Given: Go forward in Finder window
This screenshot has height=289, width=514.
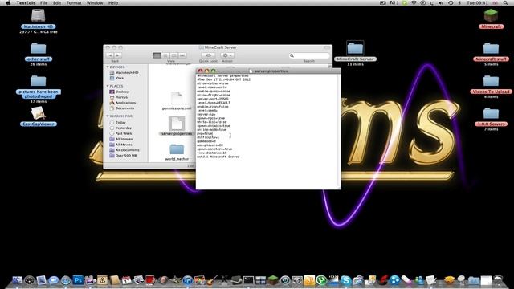Looking at the screenshot, I should 118,55.
